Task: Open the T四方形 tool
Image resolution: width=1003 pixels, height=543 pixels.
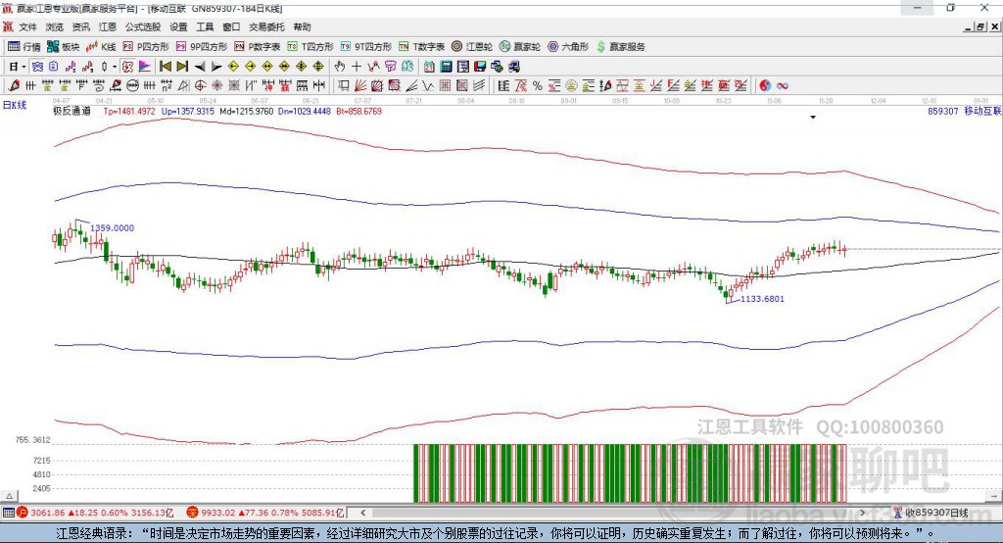Action: pyautogui.click(x=310, y=47)
